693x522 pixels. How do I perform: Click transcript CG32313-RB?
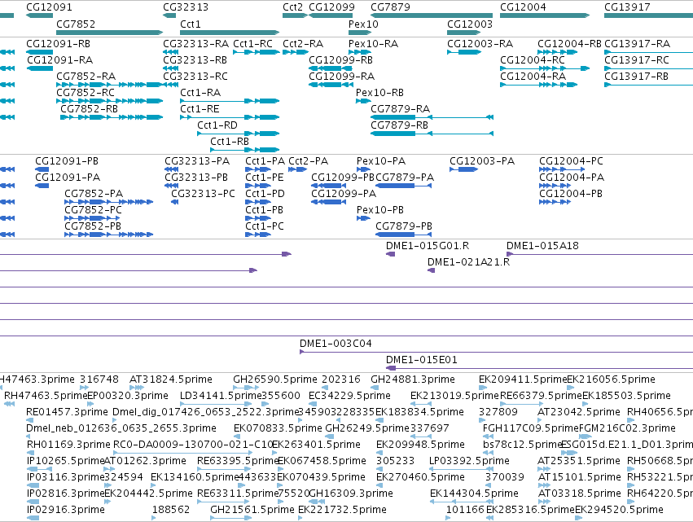click(170, 68)
